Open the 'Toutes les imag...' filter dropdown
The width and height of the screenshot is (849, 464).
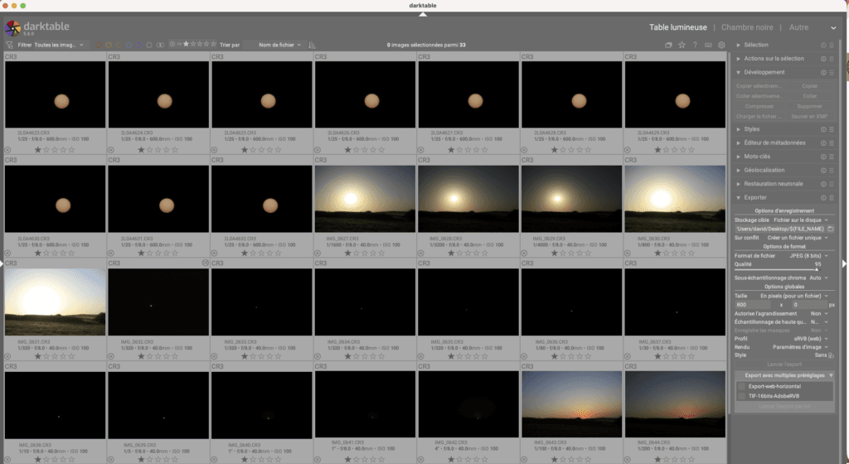point(59,45)
